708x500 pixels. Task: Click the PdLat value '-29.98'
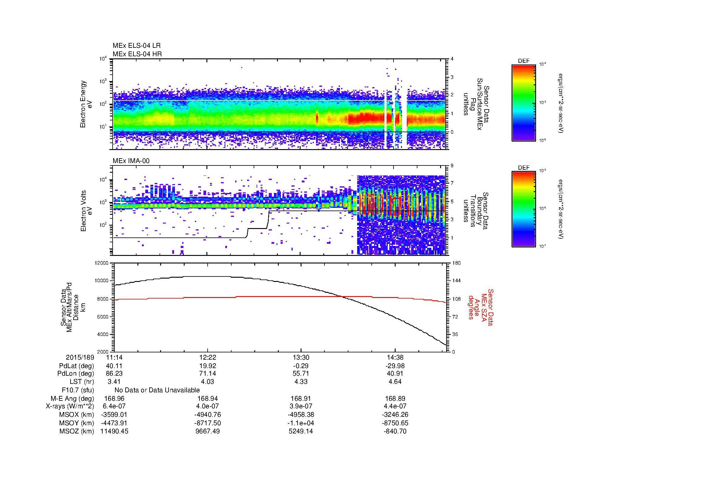pyautogui.click(x=395, y=366)
